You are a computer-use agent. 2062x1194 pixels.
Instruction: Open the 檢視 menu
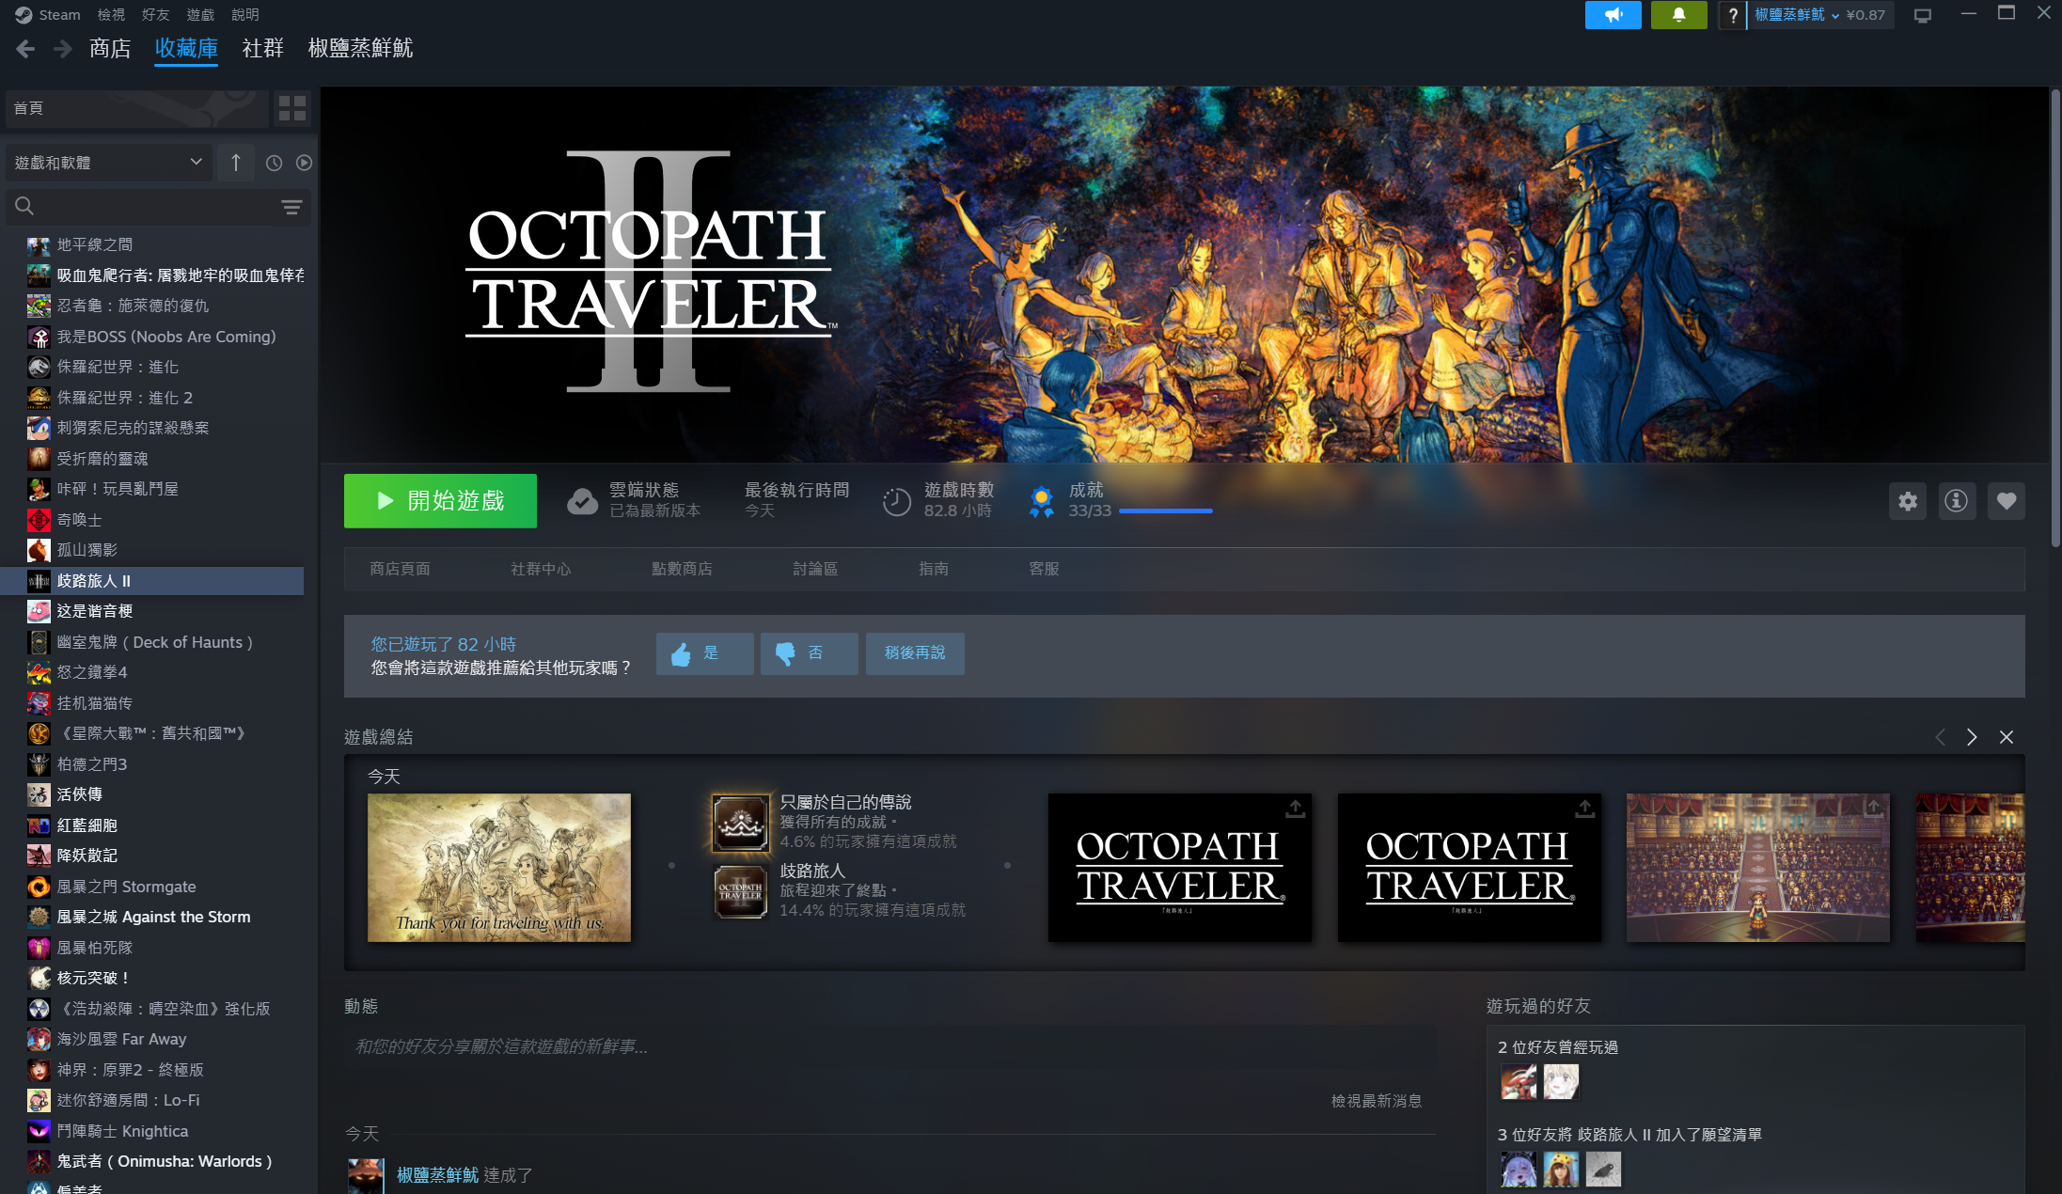[x=111, y=15]
